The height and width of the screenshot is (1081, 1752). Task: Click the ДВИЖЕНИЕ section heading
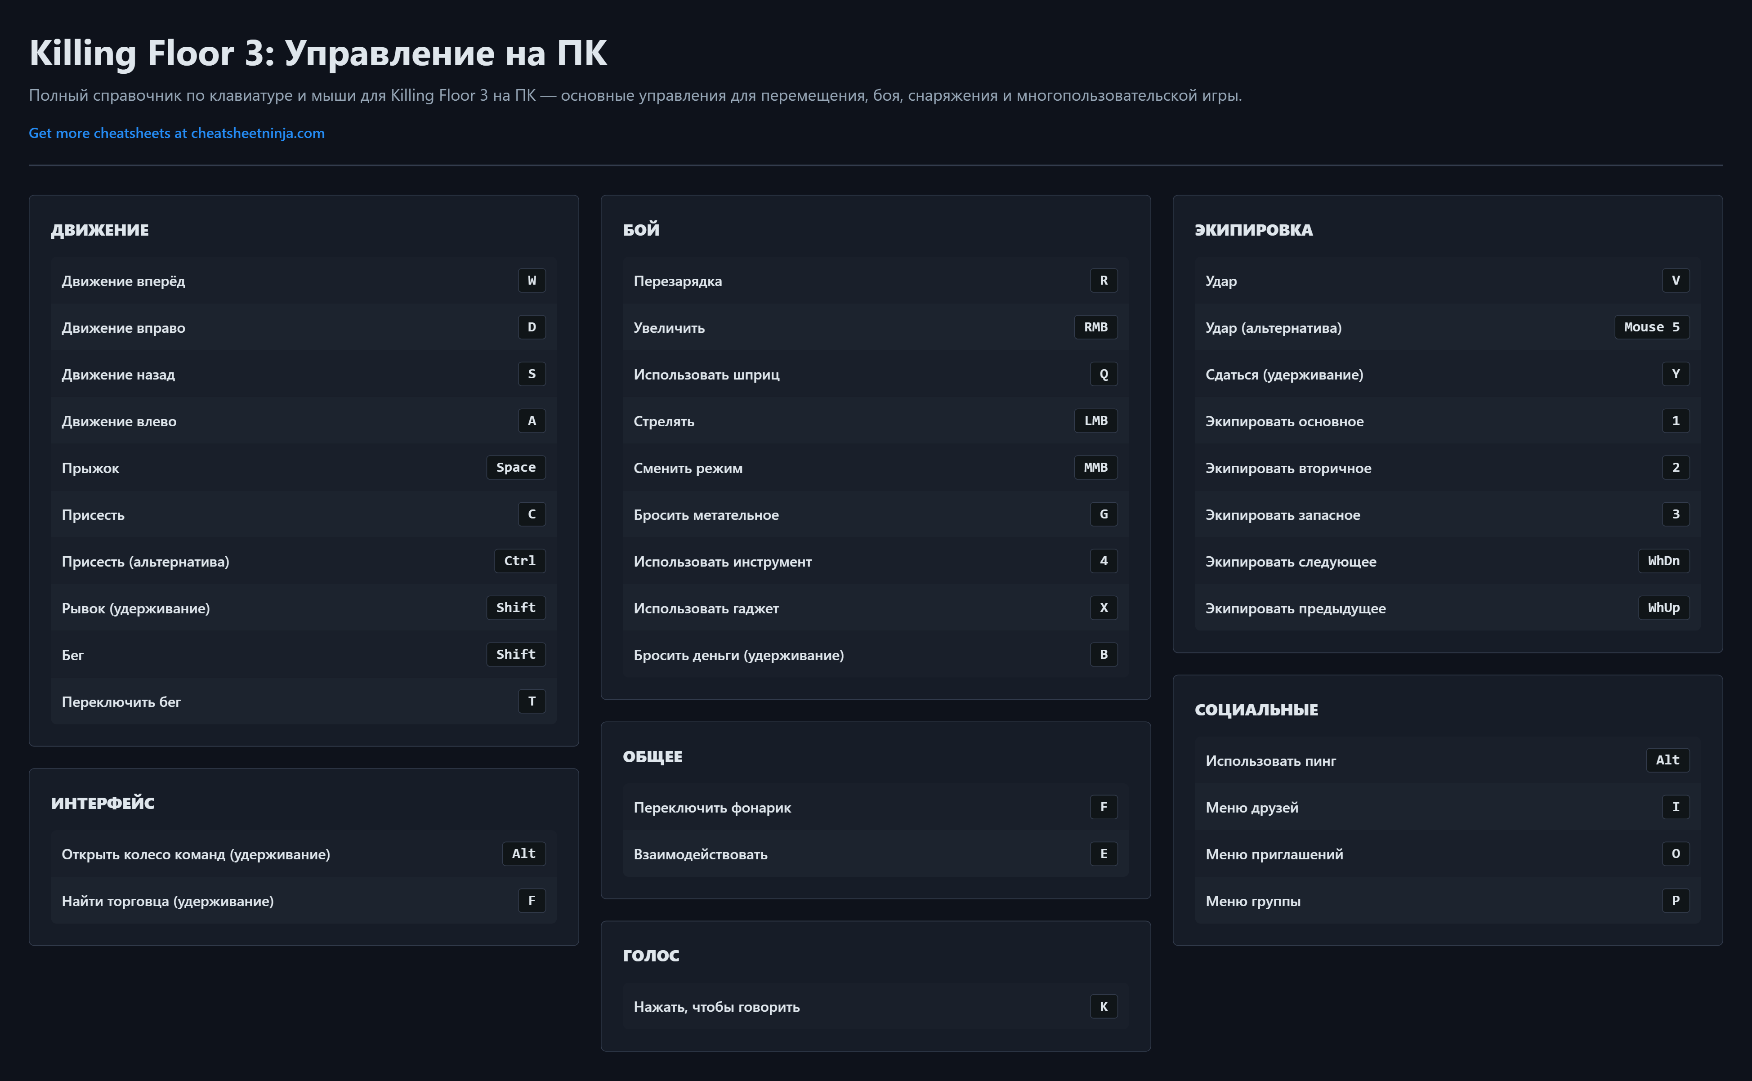(100, 230)
